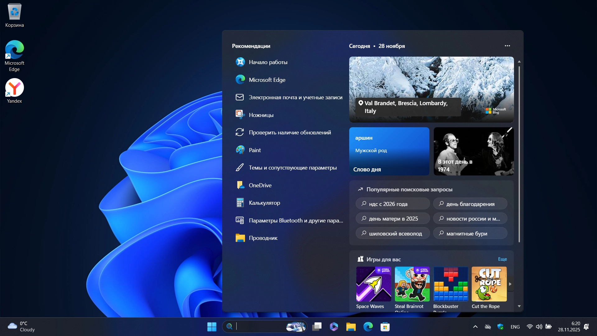Viewport: 597px width, 336px height.
Task: Click Проводник folder icon in recommendations
Action: coord(240,238)
